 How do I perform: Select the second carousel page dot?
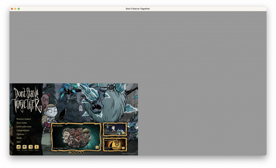(x=73, y=152)
